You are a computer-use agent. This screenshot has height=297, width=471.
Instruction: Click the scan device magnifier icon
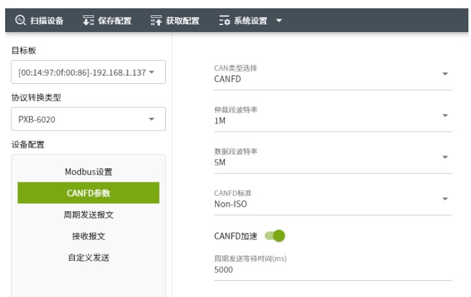click(x=19, y=20)
